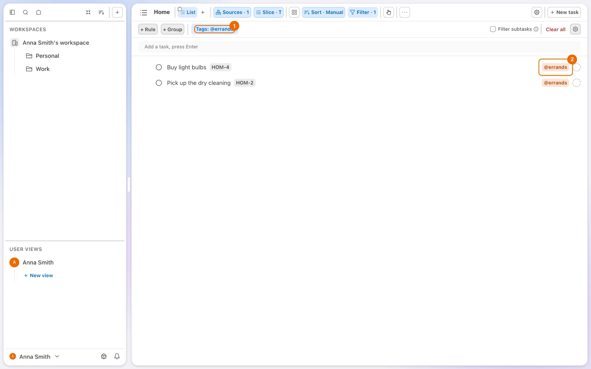The width and height of the screenshot is (591, 369).
Task: Select Anna Smith under User Views
Action: [38, 262]
